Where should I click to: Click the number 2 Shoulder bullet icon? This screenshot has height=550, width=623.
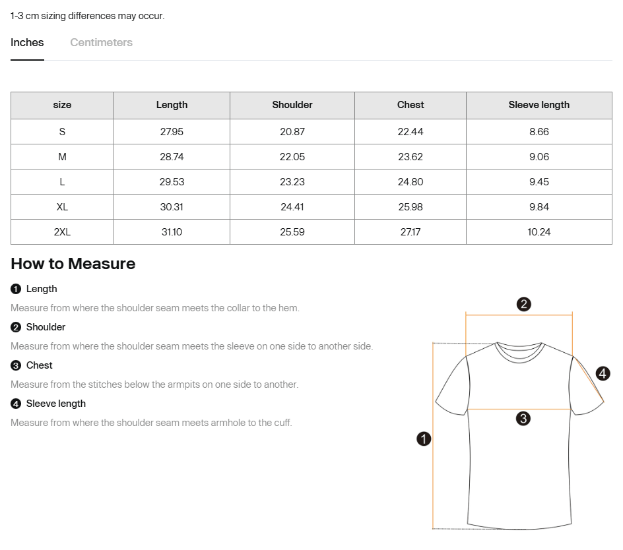point(16,327)
